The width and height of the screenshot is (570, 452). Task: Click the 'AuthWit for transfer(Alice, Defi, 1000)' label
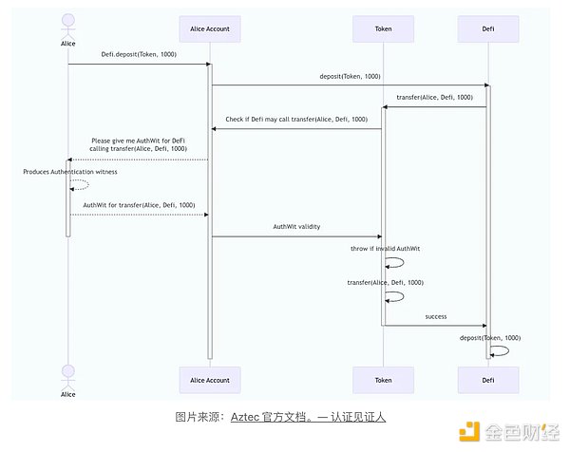(x=139, y=205)
